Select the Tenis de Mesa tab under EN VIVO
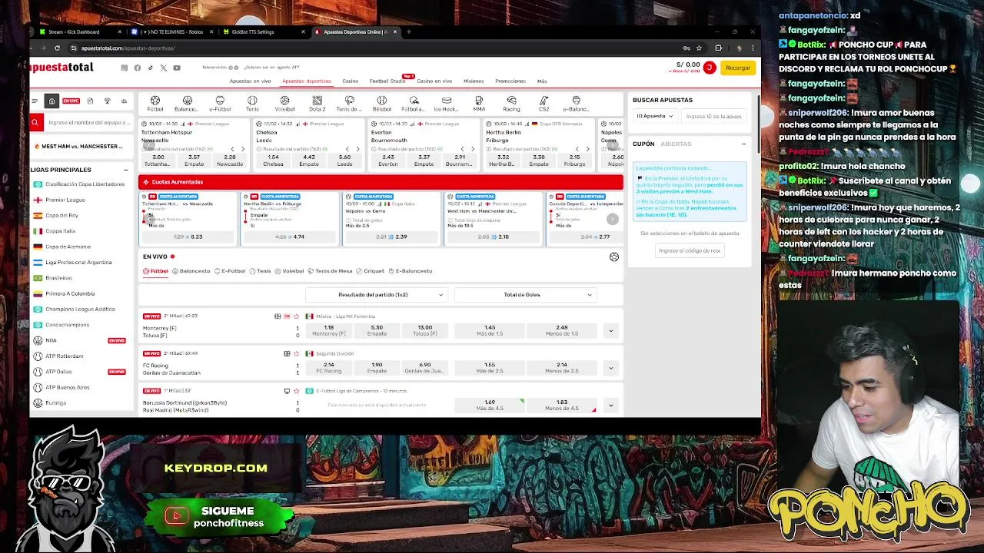Screen dimensions: 984x553 pyautogui.click(x=330, y=271)
